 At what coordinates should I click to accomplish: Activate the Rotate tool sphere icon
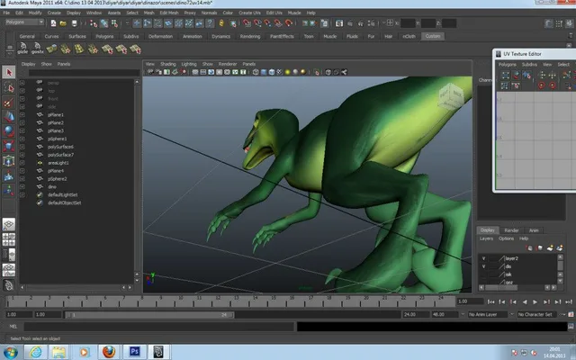pos(8,131)
